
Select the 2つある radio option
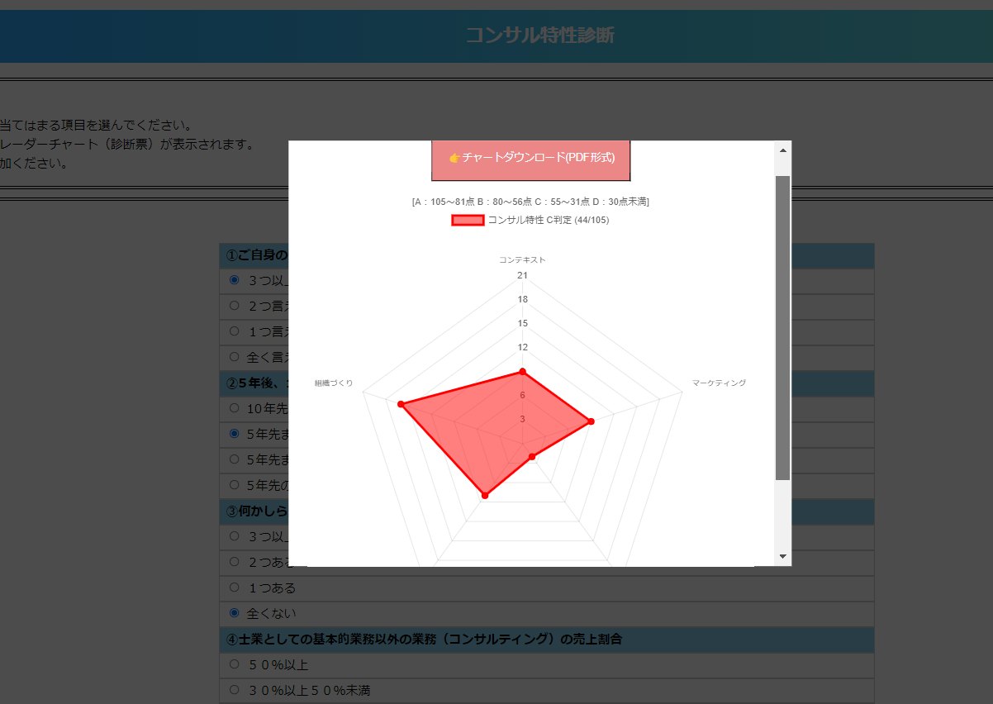pyautogui.click(x=234, y=562)
